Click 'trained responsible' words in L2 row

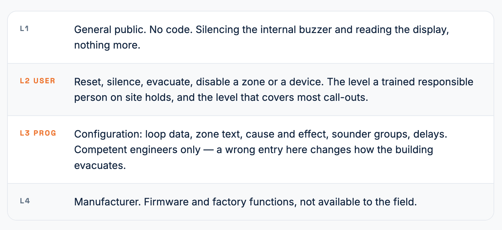pos(428,82)
